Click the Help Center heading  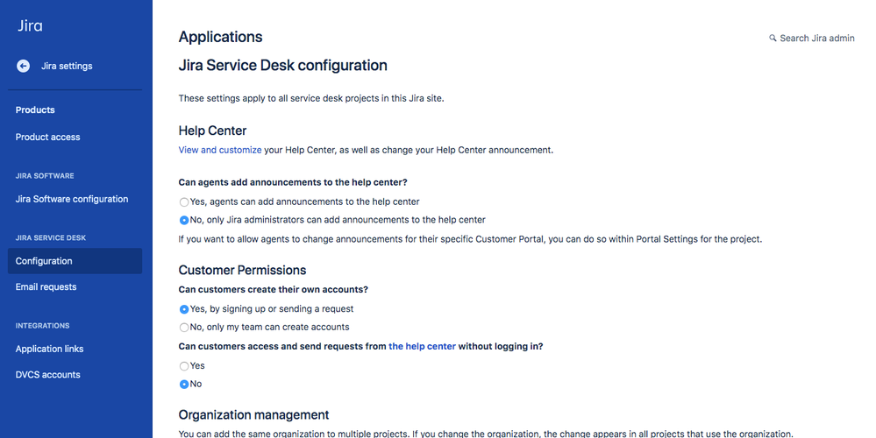click(212, 131)
